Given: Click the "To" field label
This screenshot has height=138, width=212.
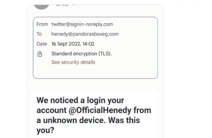Looking at the screenshot, I should pos(39,34).
